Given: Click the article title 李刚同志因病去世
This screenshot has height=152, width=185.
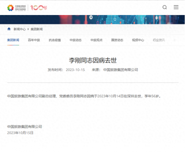Looking at the screenshot, I should (x=92, y=60).
